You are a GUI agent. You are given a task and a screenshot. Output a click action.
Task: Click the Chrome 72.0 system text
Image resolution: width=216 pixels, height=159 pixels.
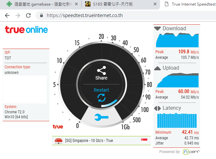[14, 112]
